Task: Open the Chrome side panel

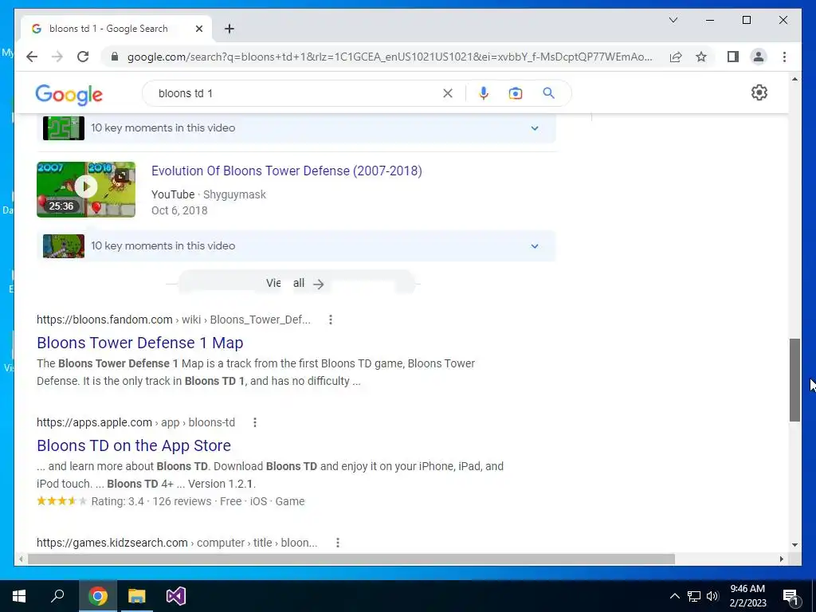Action: [733, 57]
